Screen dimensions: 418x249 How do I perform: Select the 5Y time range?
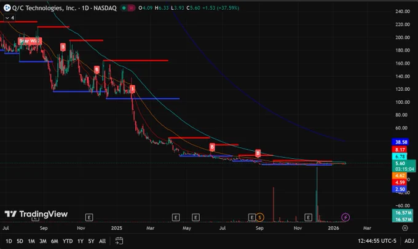click(x=91, y=241)
